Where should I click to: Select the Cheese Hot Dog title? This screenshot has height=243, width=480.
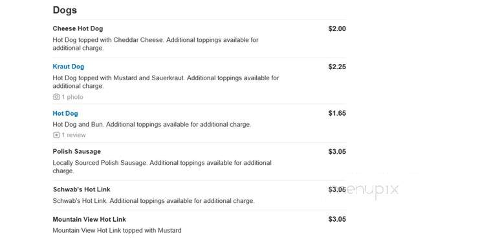(x=78, y=28)
